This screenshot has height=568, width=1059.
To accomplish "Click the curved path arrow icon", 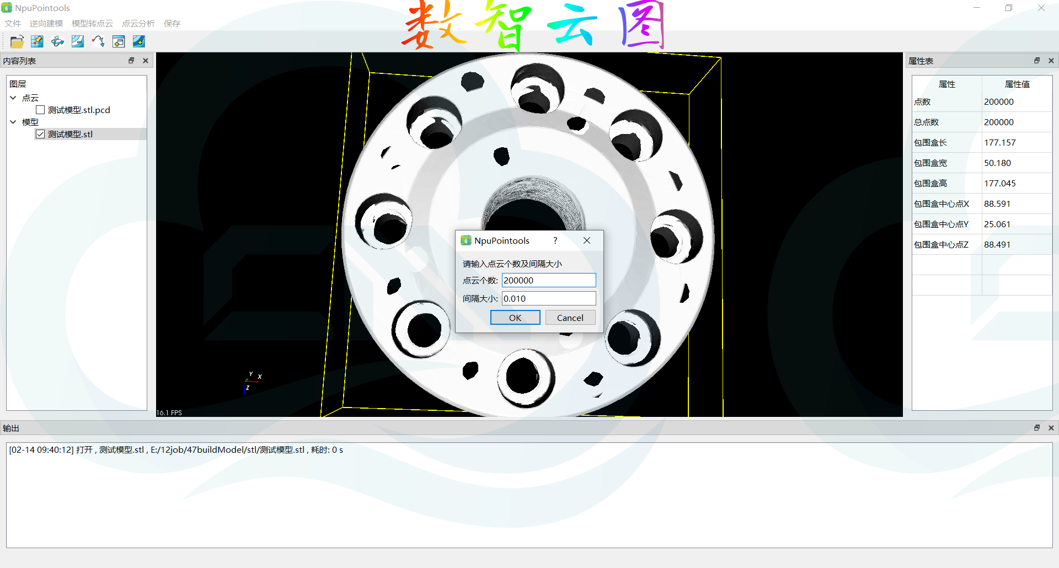I will pos(98,41).
